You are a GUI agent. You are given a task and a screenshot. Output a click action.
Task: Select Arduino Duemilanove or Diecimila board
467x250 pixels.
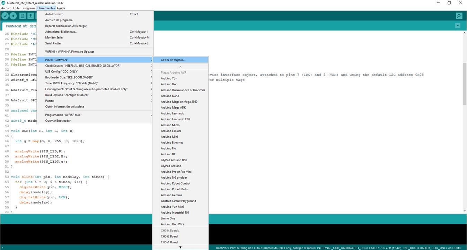(x=180, y=90)
